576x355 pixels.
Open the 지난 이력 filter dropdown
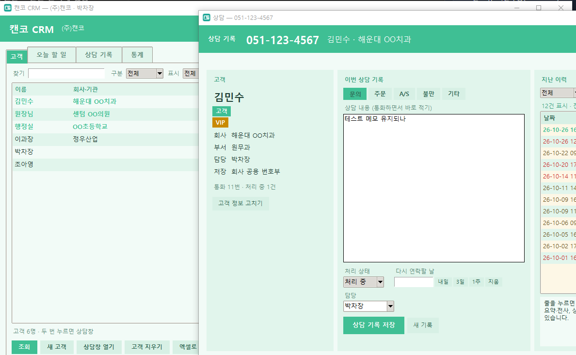pos(558,93)
